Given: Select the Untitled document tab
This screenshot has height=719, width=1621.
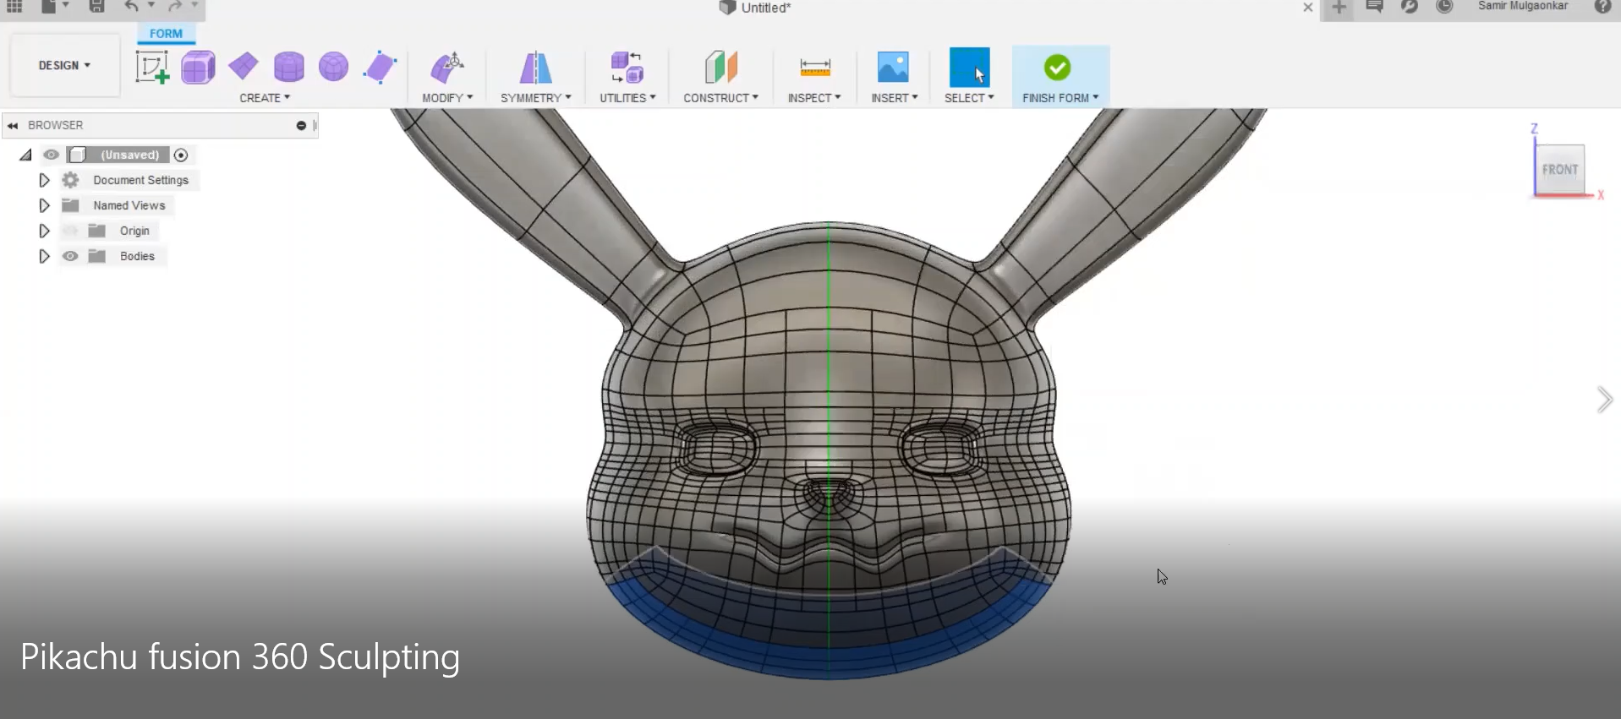Looking at the screenshot, I should [x=756, y=8].
